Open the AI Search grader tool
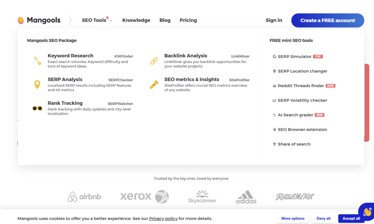This screenshot has height=224, width=374. pos(295,115)
